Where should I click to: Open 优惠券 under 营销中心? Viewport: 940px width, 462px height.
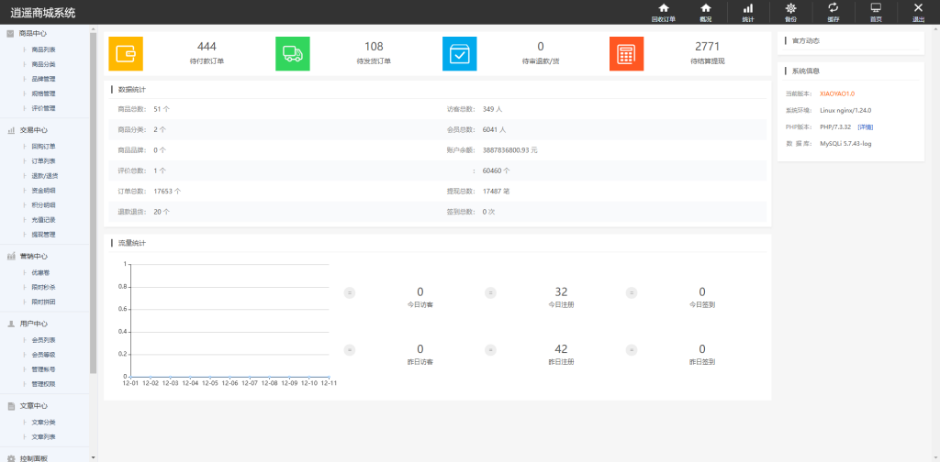[40, 272]
